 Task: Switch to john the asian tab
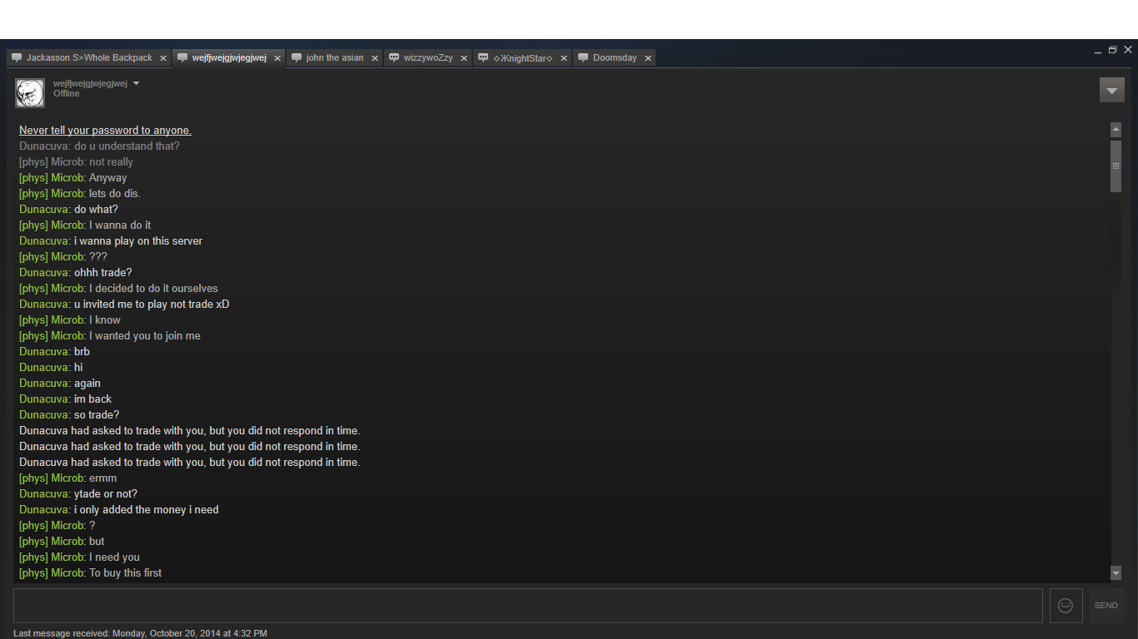tap(334, 58)
